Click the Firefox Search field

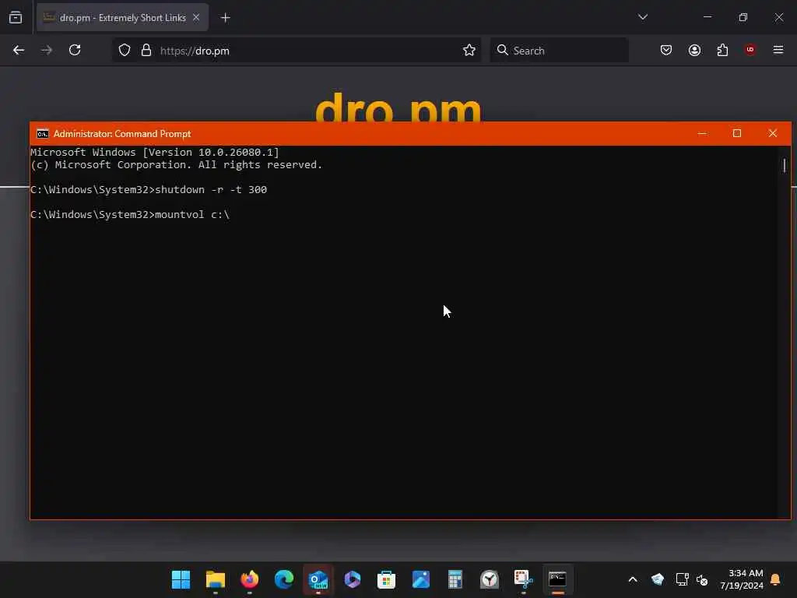coord(559,51)
